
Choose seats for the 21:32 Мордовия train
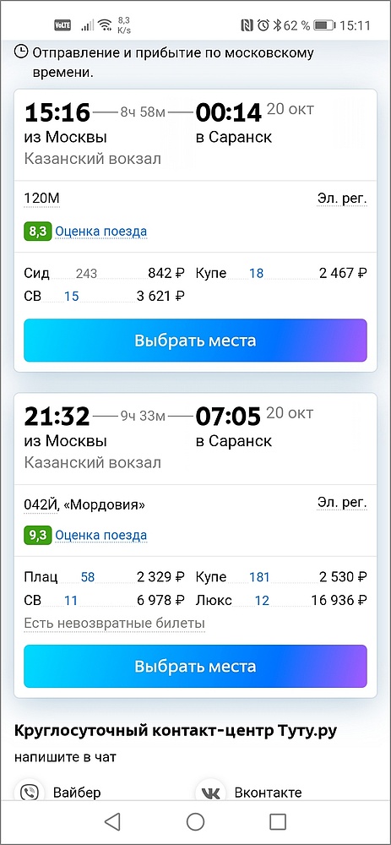[x=195, y=666]
